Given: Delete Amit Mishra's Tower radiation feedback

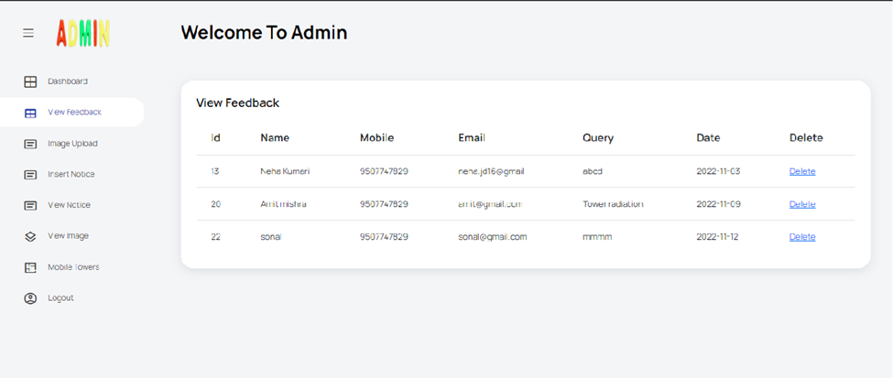Looking at the screenshot, I should [801, 204].
